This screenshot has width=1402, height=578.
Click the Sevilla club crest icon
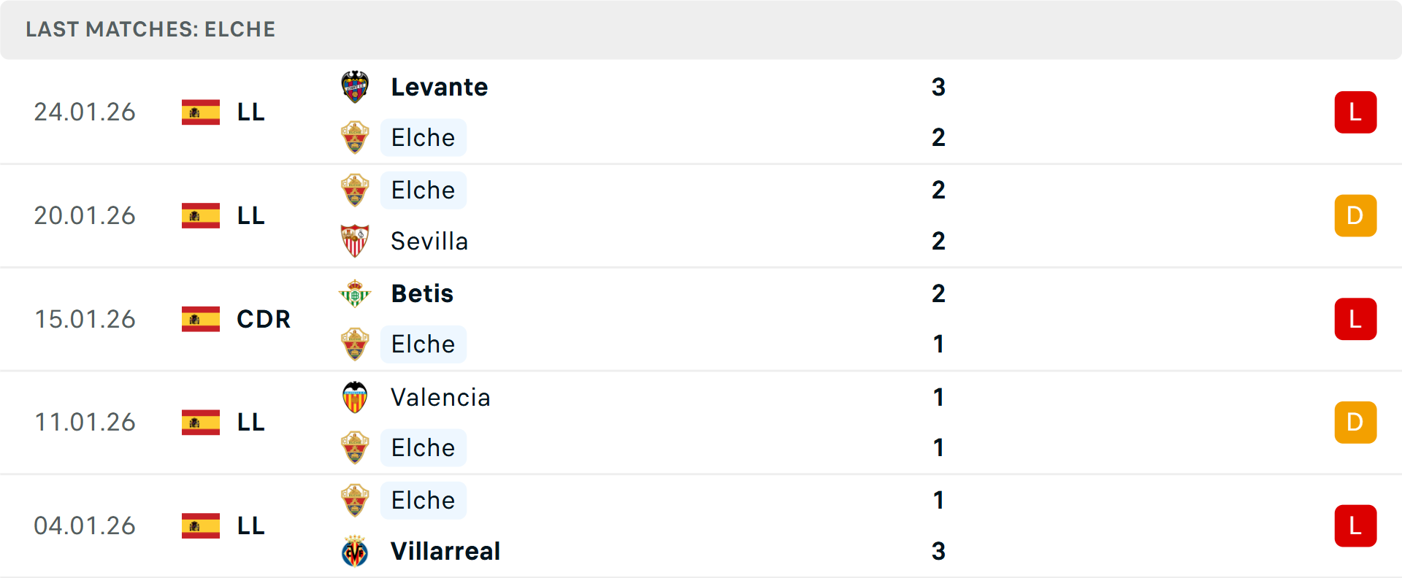(x=355, y=241)
